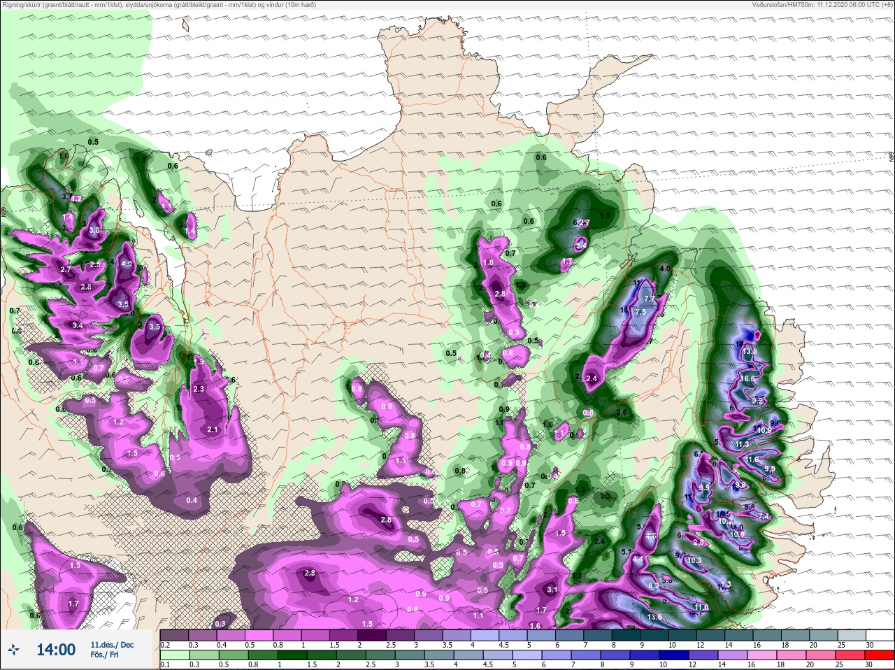Click the weekday text 'Fös./ Fri'
The image size is (895, 670).
(x=104, y=655)
